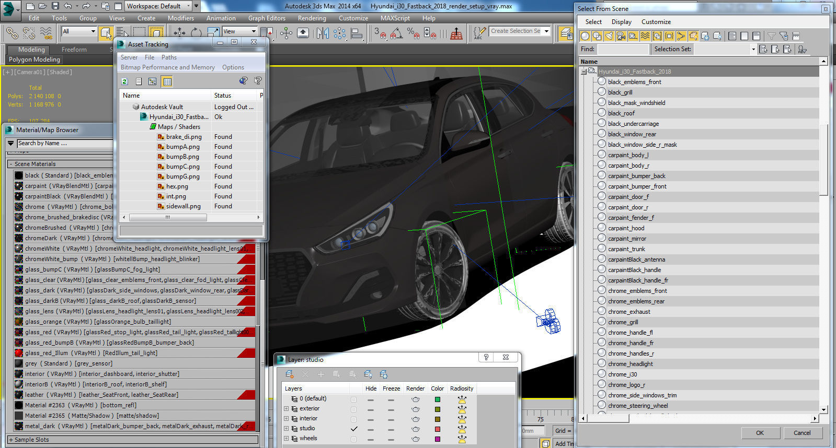
Task: Open Select by Name list tool
Action: tap(122, 33)
